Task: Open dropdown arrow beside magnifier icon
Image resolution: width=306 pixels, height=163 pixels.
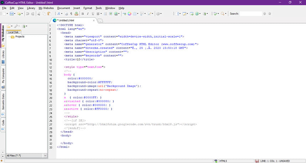Action: pyautogui.click(x=226, y=14)
